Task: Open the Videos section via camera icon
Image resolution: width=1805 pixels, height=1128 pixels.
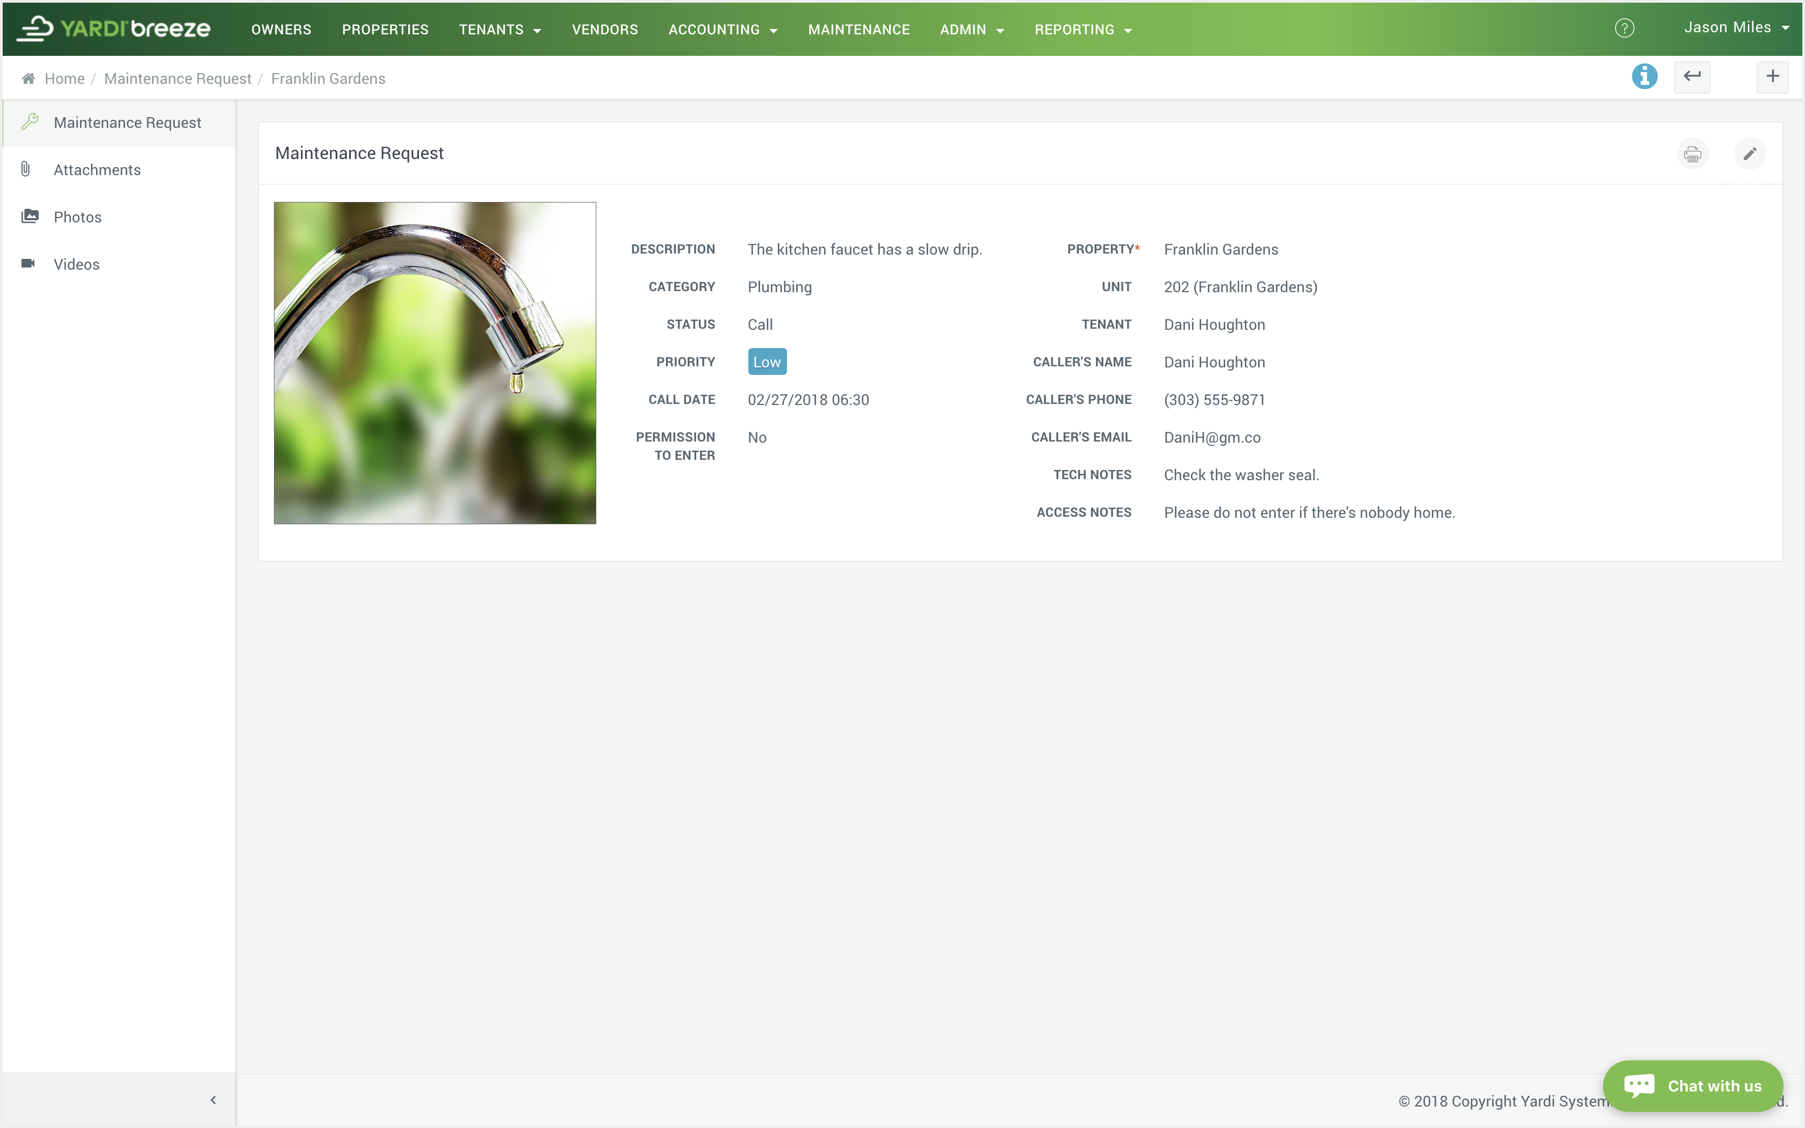Action: (28, 263)
